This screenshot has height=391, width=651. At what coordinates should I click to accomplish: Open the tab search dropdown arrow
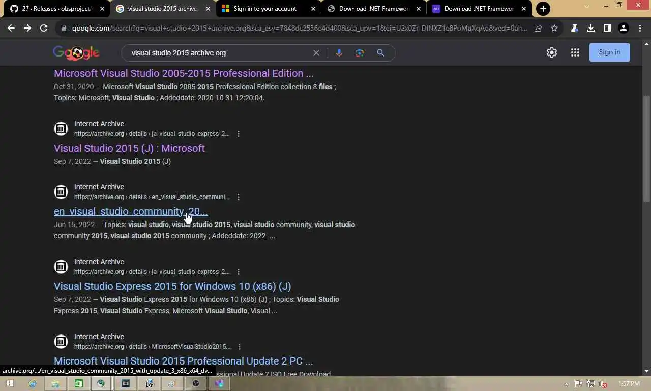[587, 7]
